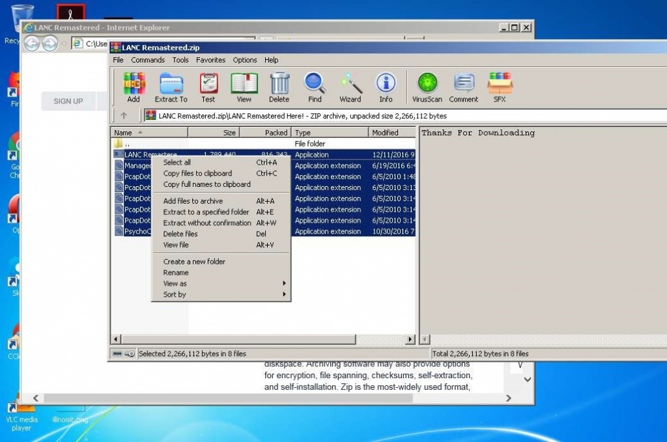This screenshot has height=442, width=667.
Task: Open the Tools menu
Action: [x=180, y=60]
